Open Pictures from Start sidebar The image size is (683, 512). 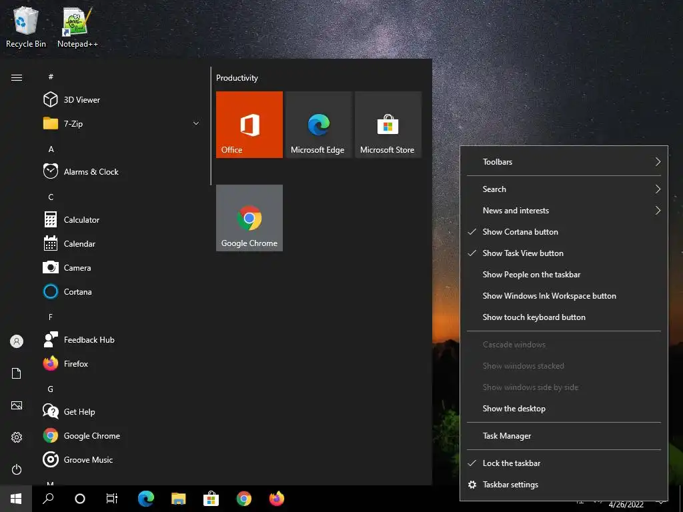(17, 405)
